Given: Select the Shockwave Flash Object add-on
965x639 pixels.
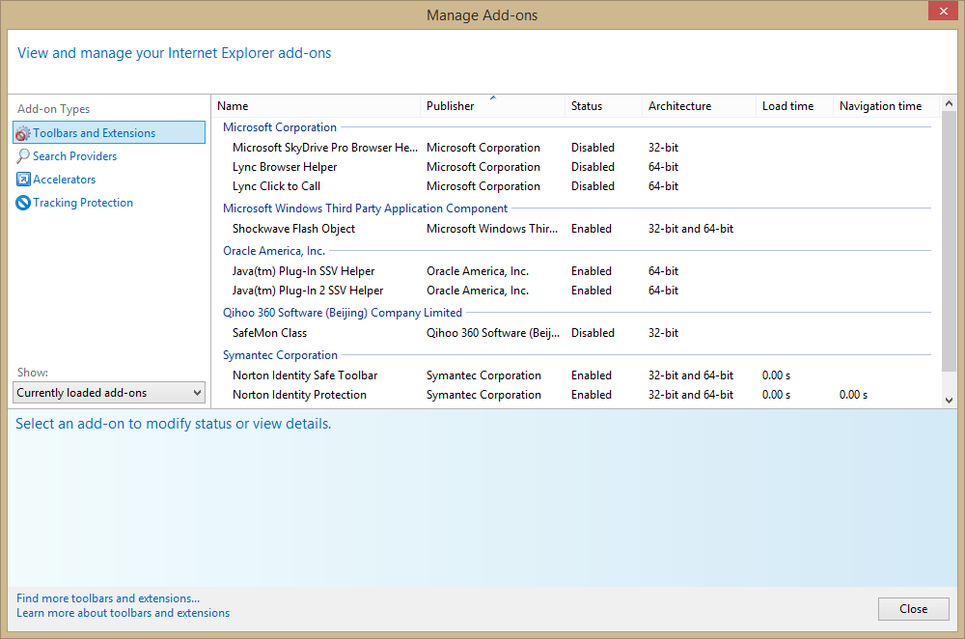Looking at the screenshot, I should pos(293,229).
